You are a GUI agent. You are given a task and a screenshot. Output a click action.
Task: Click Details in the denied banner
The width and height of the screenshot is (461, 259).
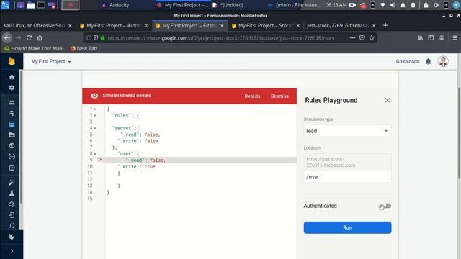[252, 96]
